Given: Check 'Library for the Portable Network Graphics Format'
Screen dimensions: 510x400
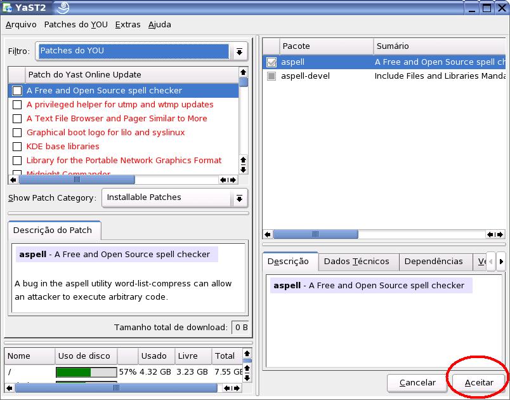Looking at the screenshot, I should 17,161.
